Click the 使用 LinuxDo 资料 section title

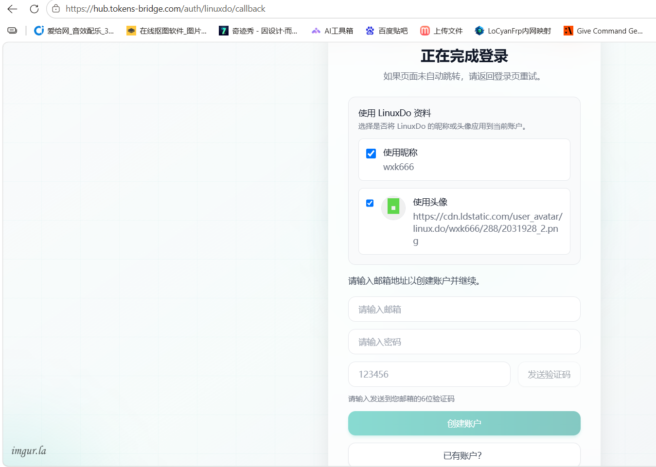coord(394,113)
